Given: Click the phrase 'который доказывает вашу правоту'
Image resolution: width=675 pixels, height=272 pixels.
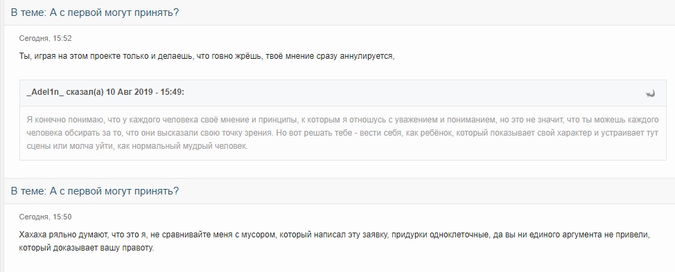Looking at the screenshot, I should [x=86, y=248].
